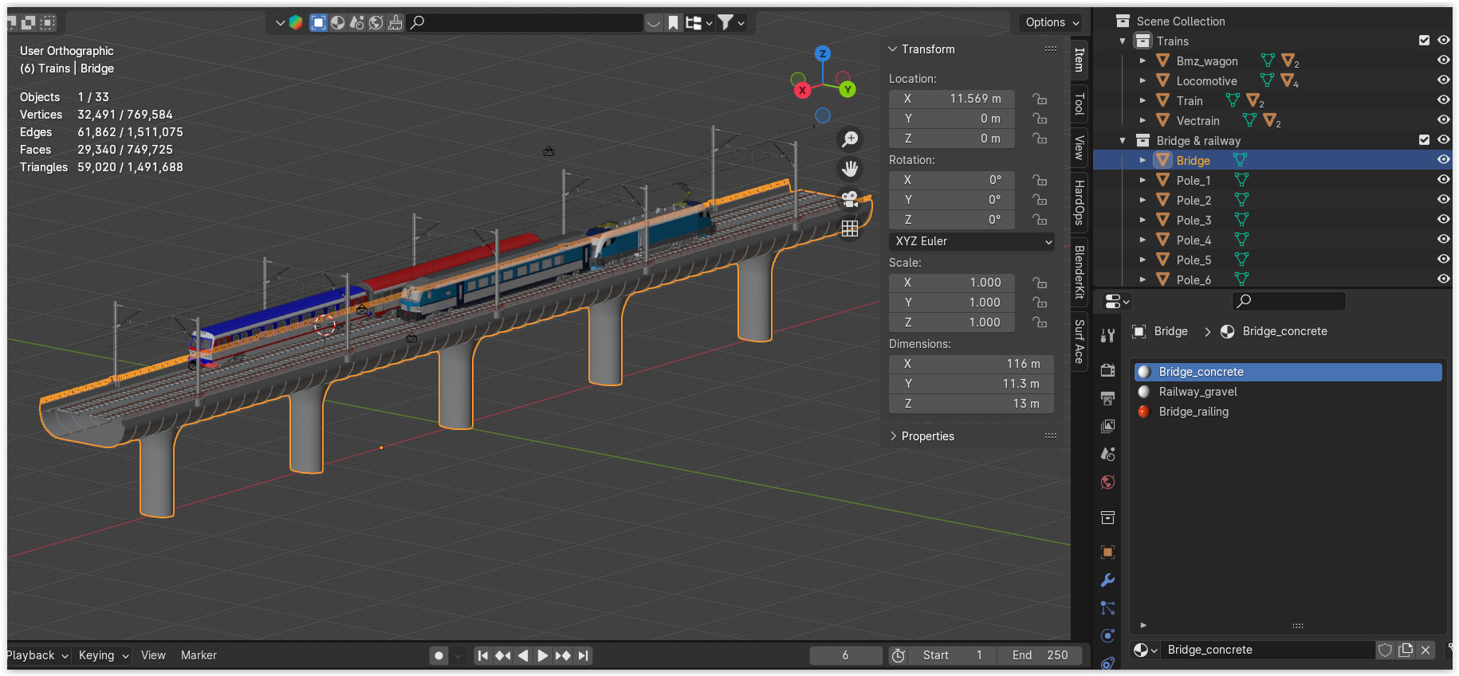Viewport: 1459px width, 676px height.
Task: Toggle camera view gizmo icon
Action: (x=851, y=199)
